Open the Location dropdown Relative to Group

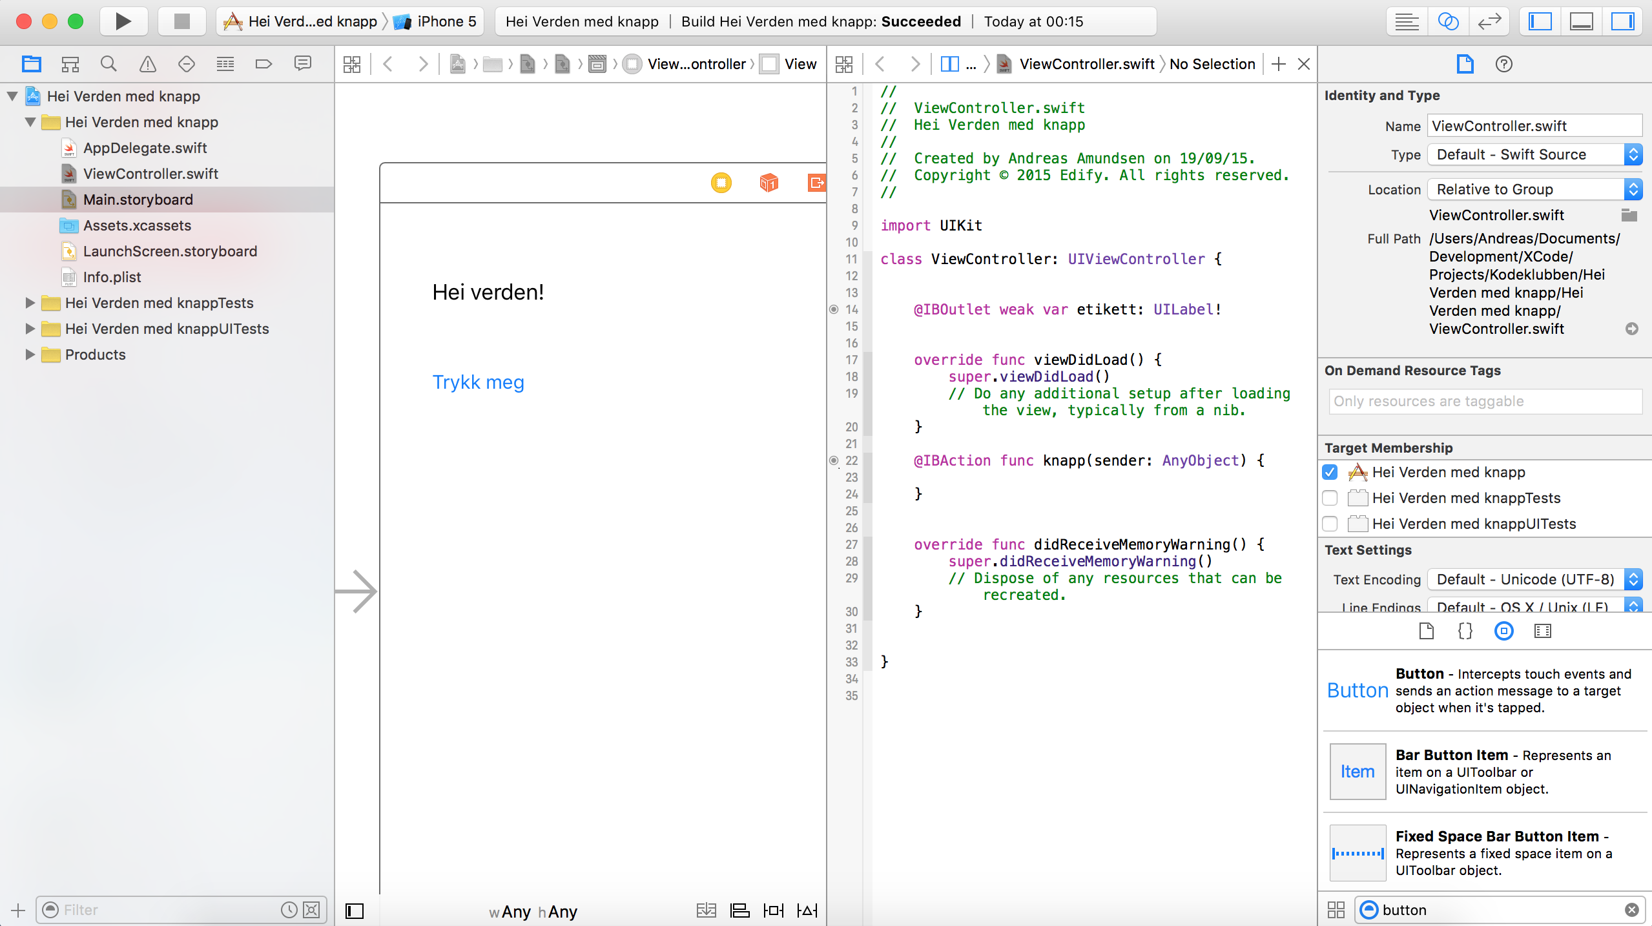coord(1534,189)
